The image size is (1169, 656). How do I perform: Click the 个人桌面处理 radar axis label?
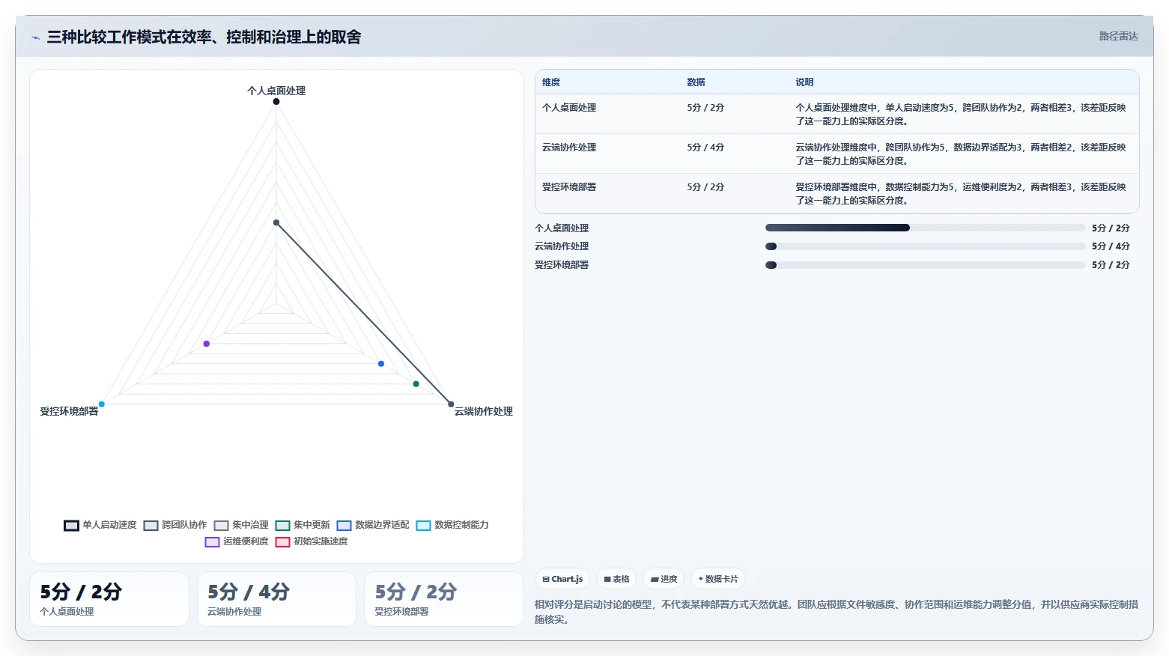click(x=276, y=91)
